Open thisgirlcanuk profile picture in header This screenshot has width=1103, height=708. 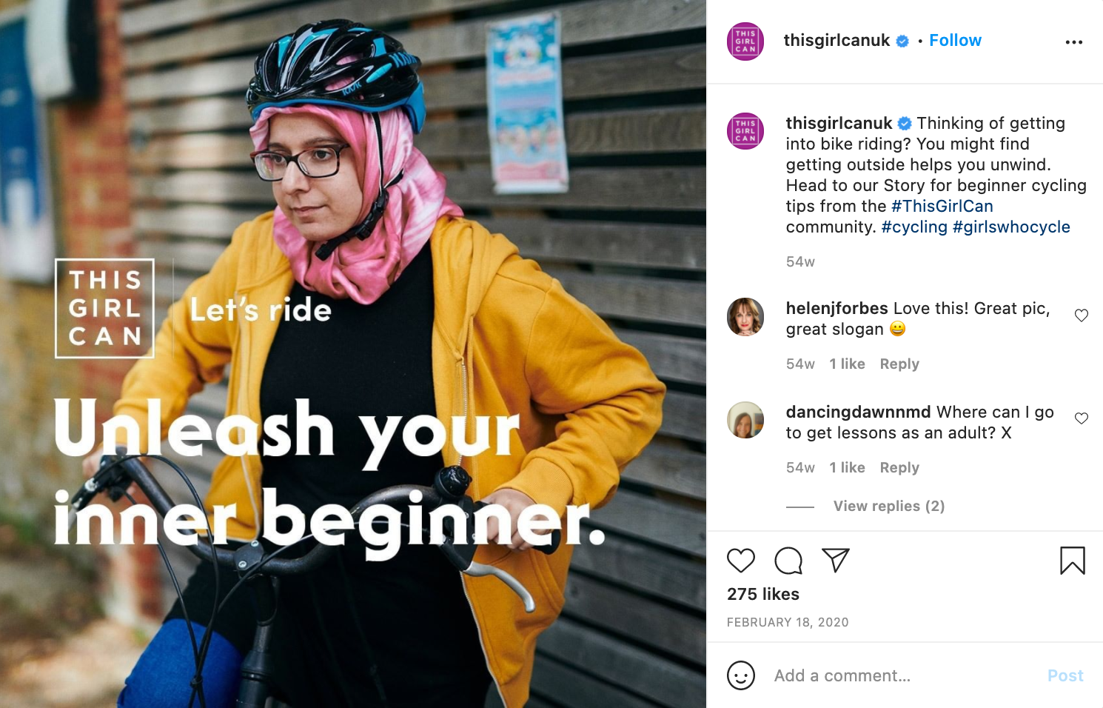tap(745, 41)
